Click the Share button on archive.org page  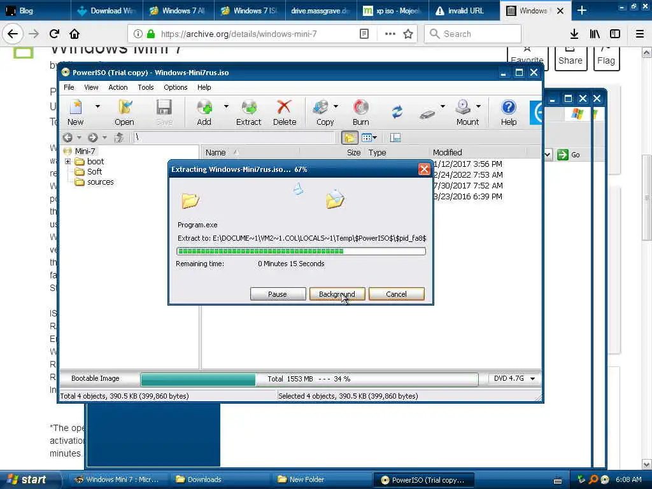570,58
